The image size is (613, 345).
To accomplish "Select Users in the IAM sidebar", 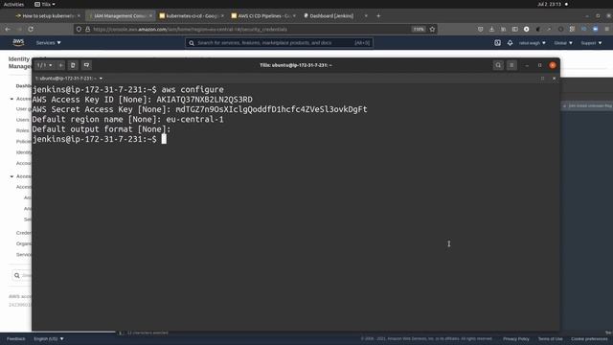I will pos(23,120).
